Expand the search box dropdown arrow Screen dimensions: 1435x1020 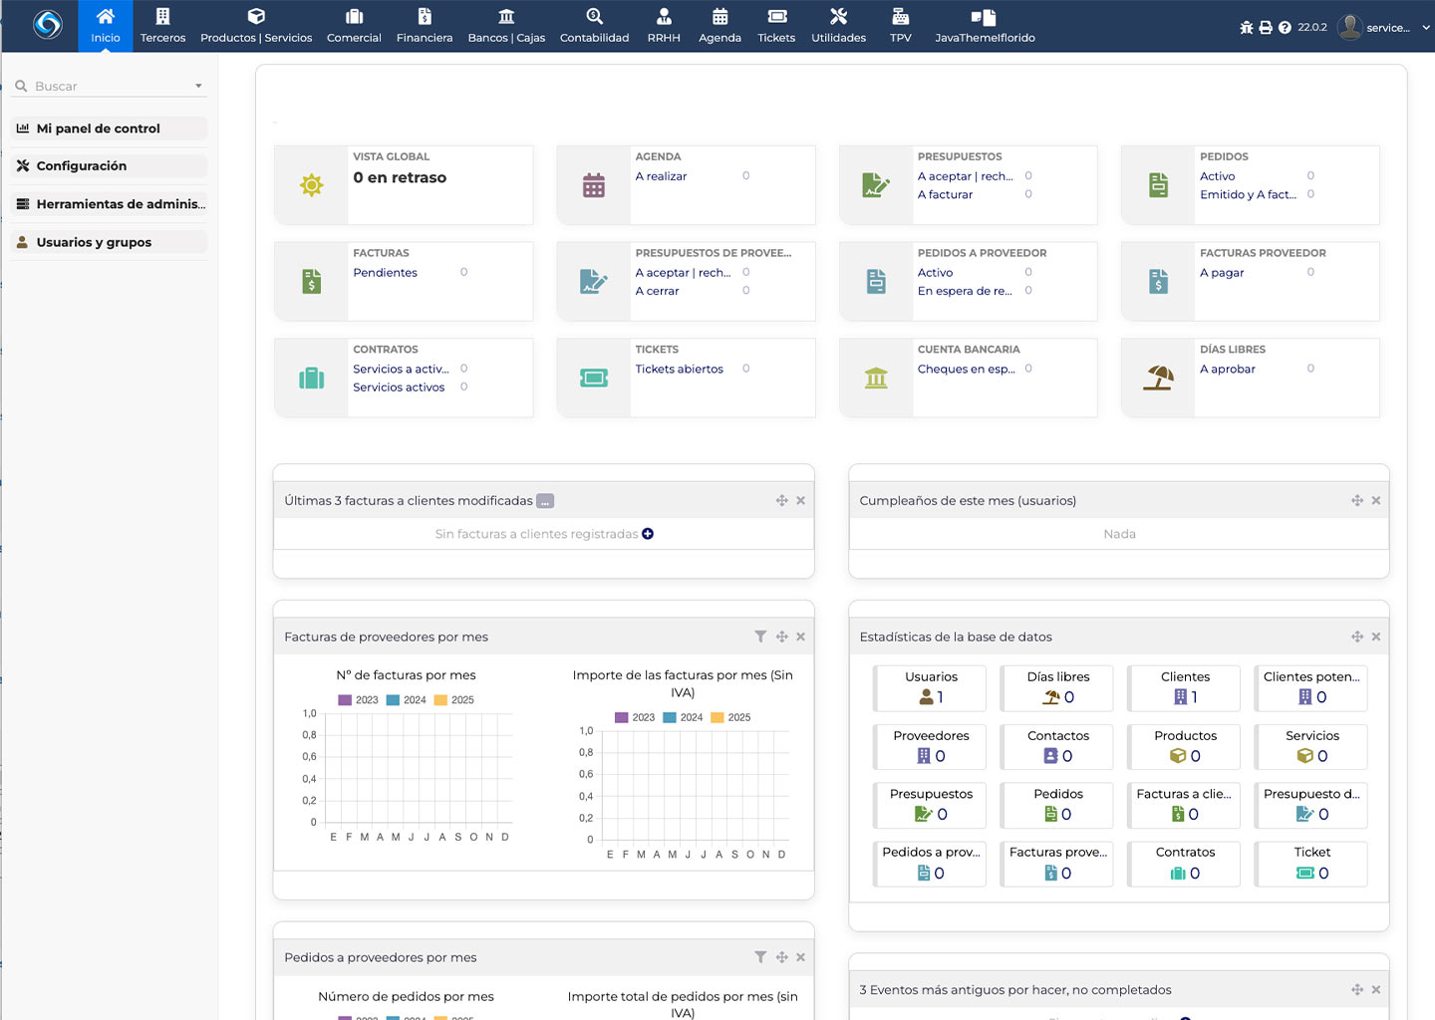[198, 86]
